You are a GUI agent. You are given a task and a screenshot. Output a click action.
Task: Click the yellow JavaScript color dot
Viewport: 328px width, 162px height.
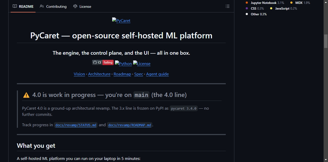point(271,9)
